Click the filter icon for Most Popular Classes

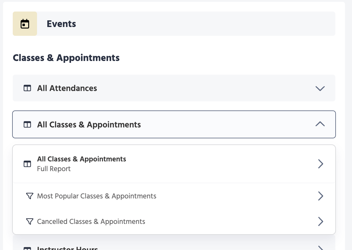pos(29,196)
